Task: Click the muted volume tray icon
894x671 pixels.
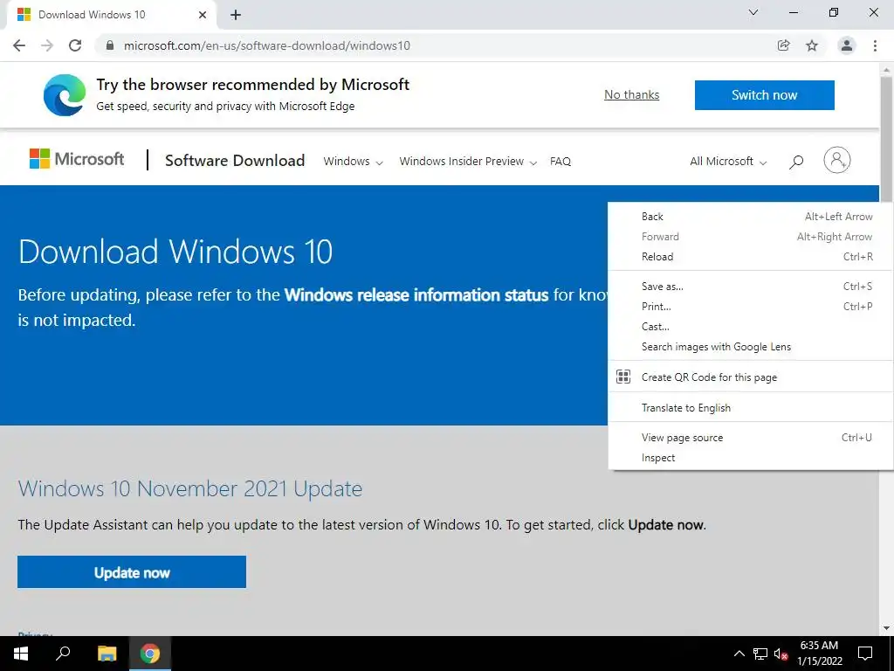Action: tap(781, 654)
